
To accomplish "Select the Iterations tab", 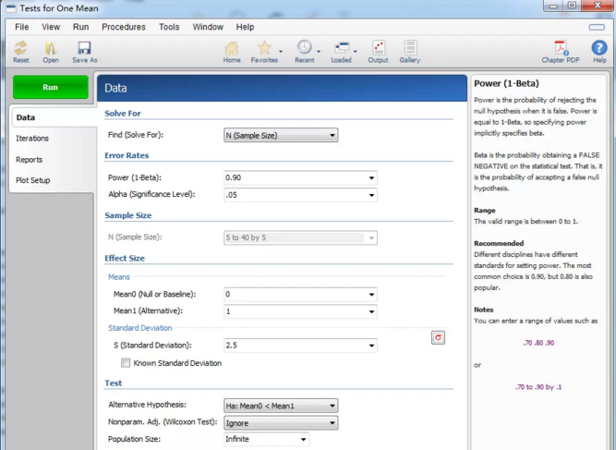I will click(32, 139).
